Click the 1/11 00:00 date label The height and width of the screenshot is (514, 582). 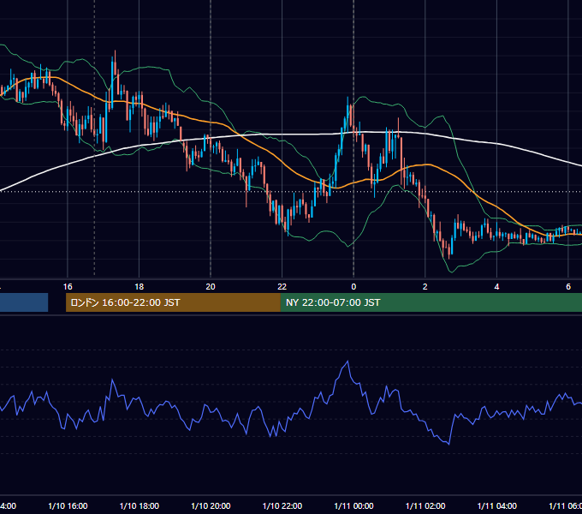[353, 506]
